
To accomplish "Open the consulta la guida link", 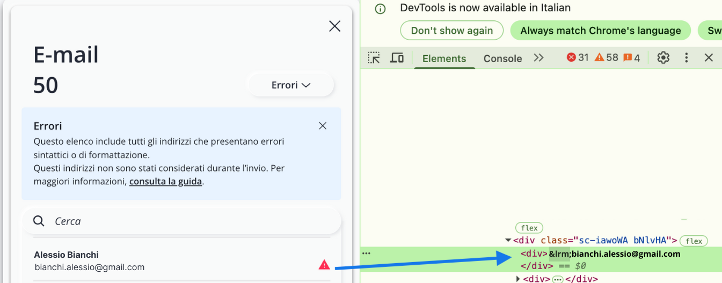I will [165, 181].
